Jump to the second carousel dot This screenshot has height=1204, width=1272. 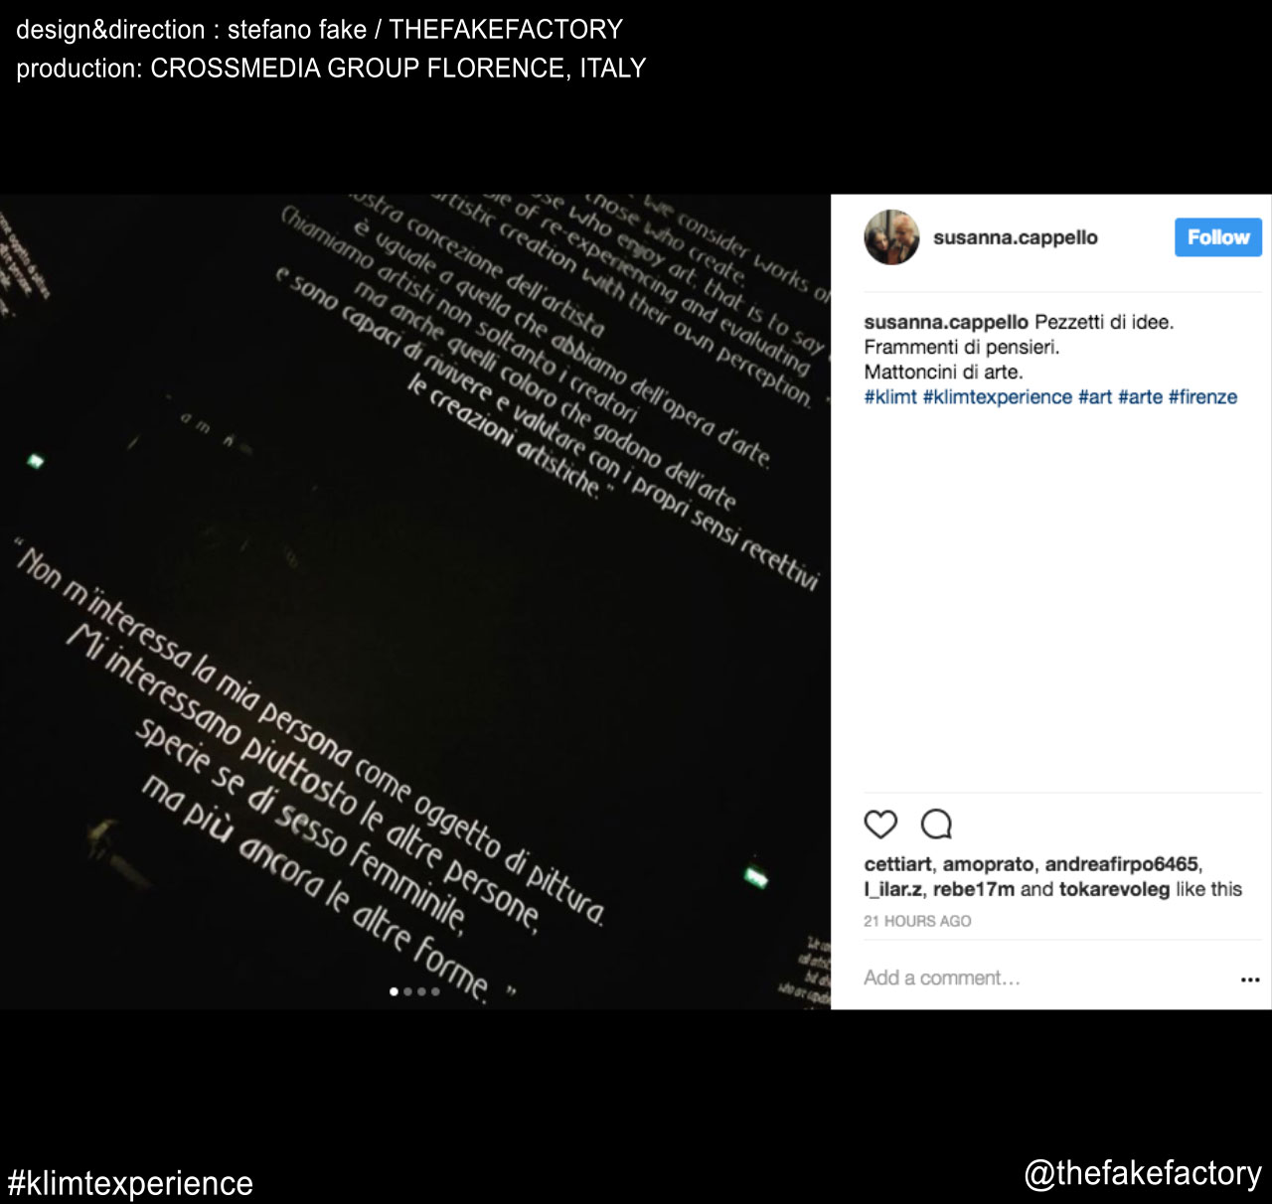407,991
